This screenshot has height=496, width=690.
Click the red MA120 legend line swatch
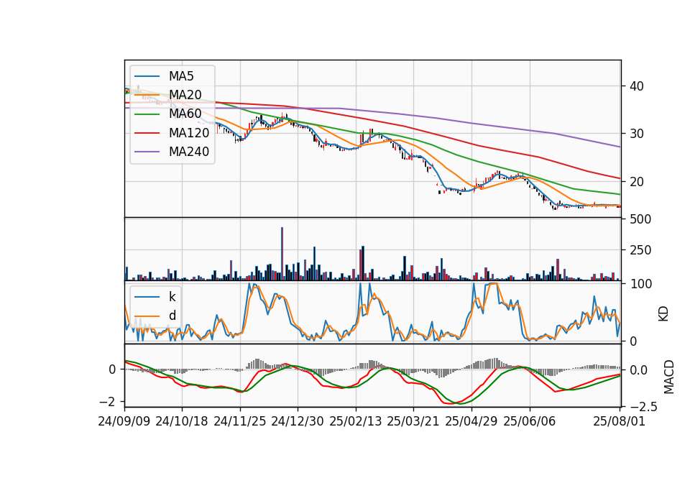tap(147, 133)
